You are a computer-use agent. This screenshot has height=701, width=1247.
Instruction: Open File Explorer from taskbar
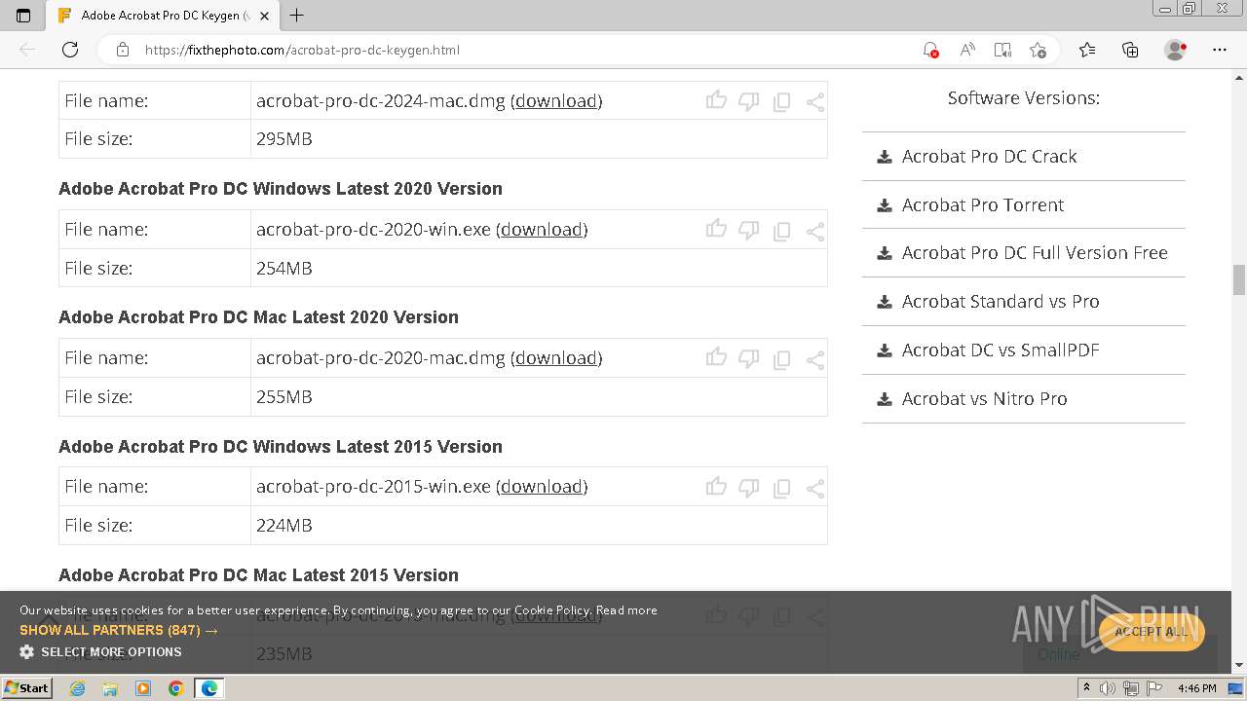110,688
